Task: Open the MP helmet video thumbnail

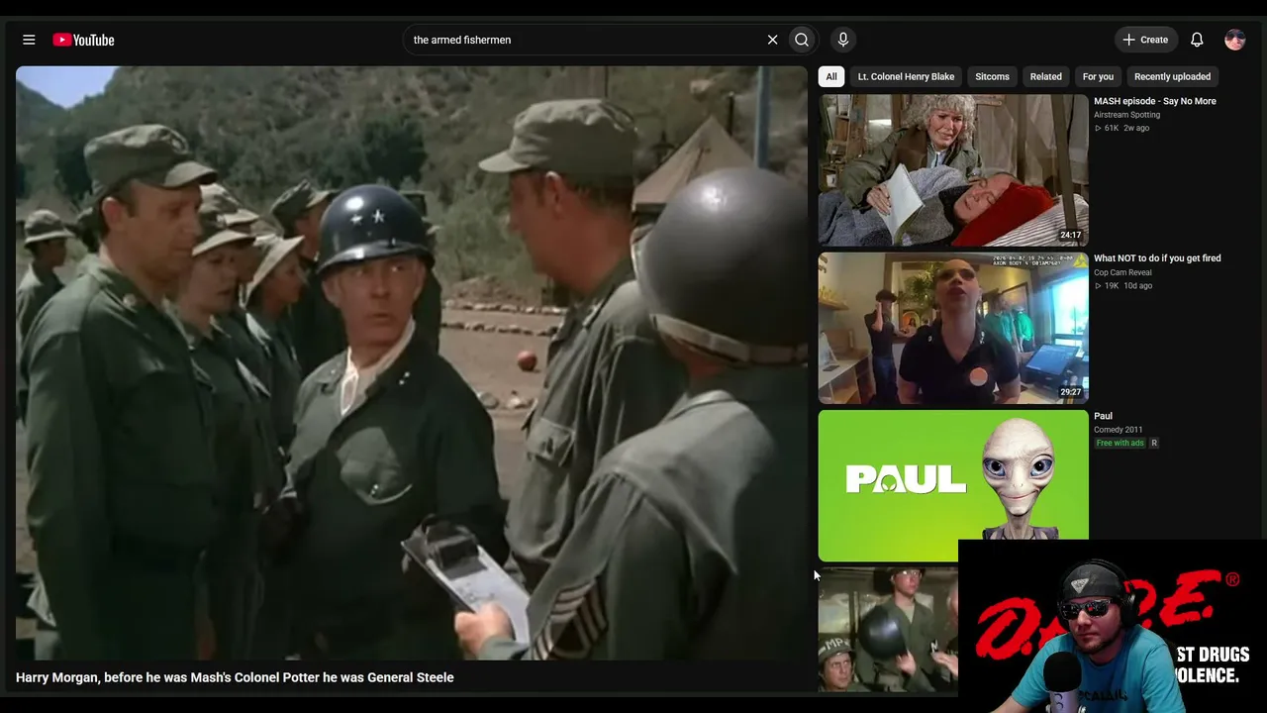Action: point(888,629)
